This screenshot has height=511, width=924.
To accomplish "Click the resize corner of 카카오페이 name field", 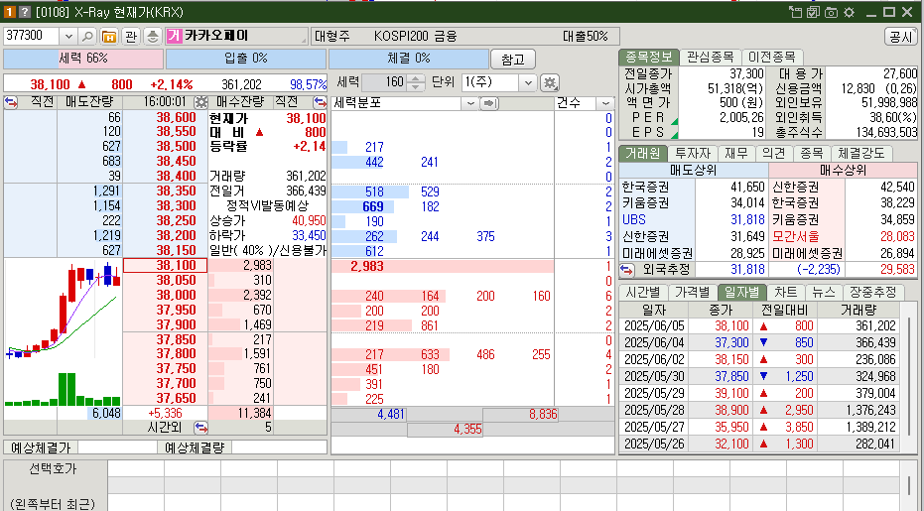I will pyautogui.click(x=304, y=40).
